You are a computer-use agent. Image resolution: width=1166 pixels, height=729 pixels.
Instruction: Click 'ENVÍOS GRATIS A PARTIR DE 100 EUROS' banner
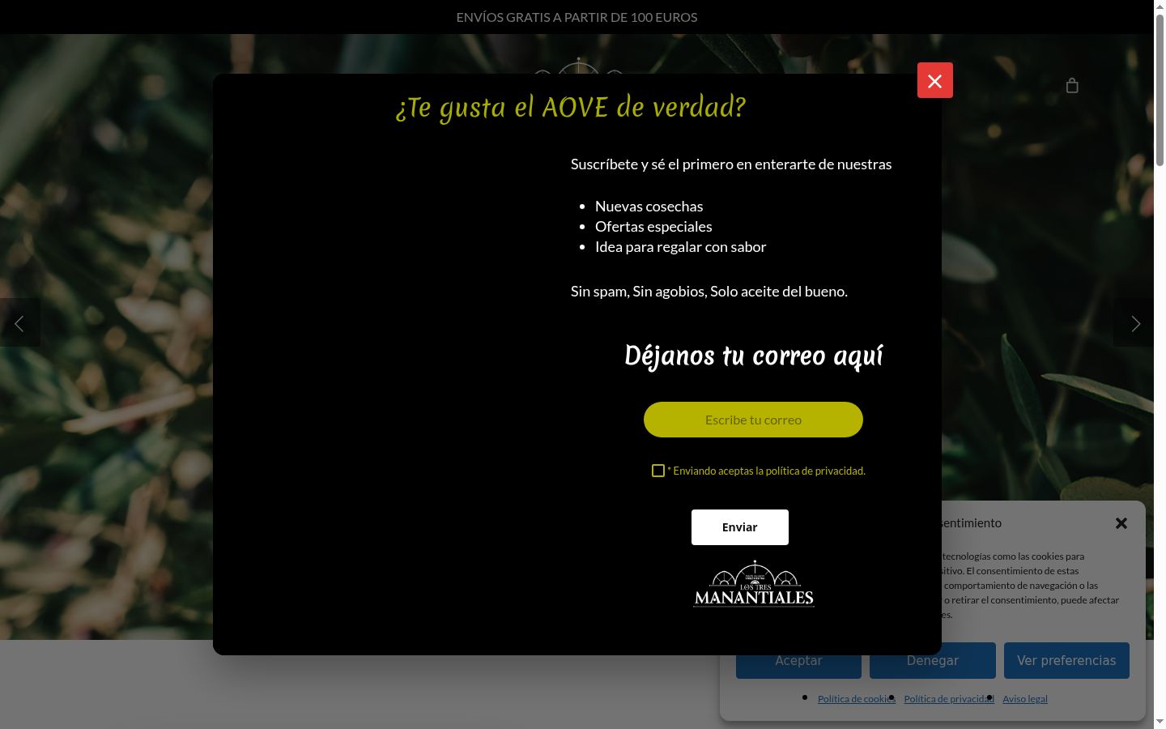tap(577, 17)
